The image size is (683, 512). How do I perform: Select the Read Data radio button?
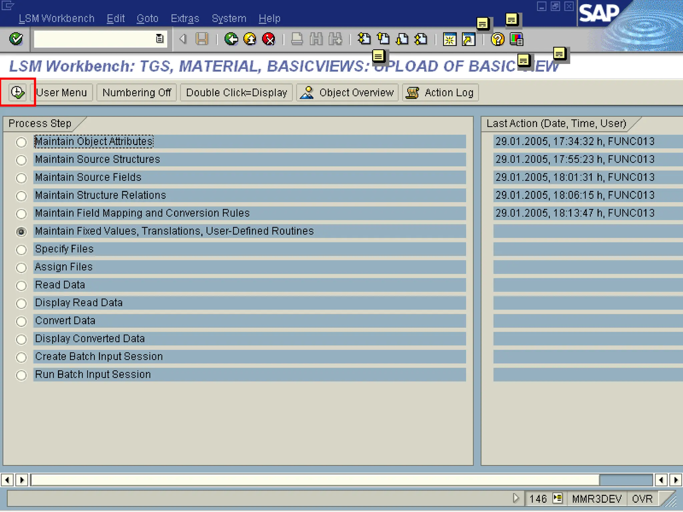21,285
